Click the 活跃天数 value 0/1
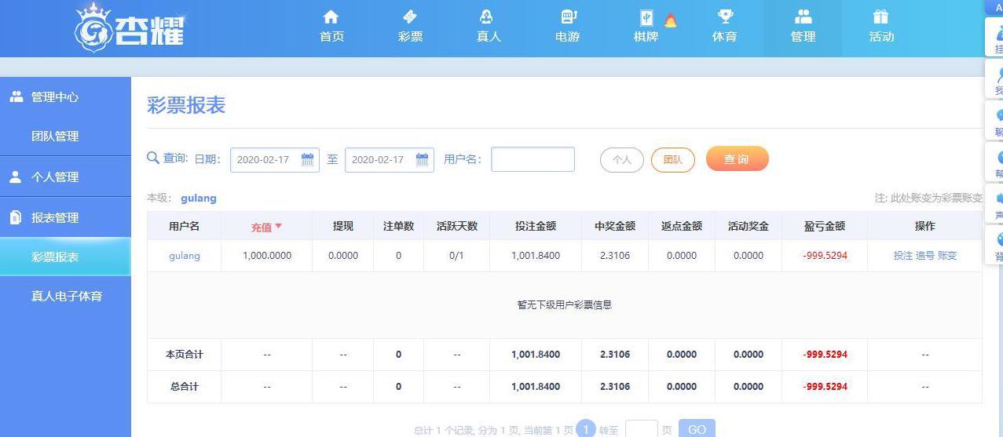1003x437 pixels. (x=456, y=256)
